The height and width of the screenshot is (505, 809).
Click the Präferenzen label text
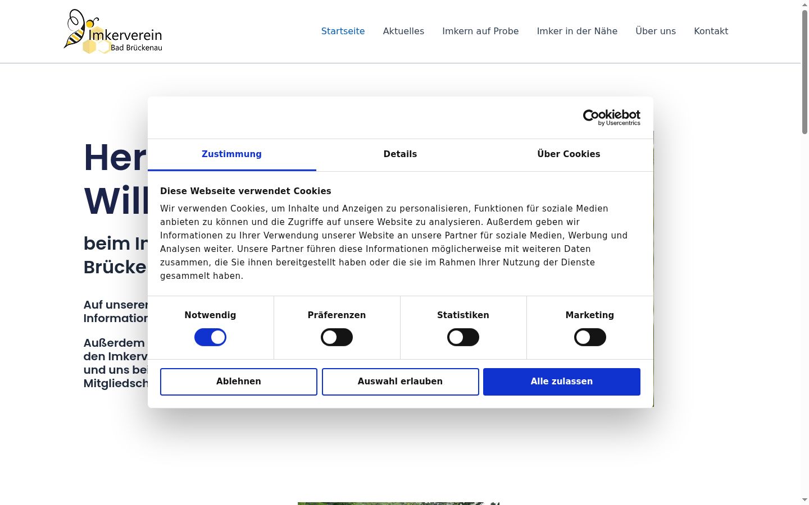[337, 315]
